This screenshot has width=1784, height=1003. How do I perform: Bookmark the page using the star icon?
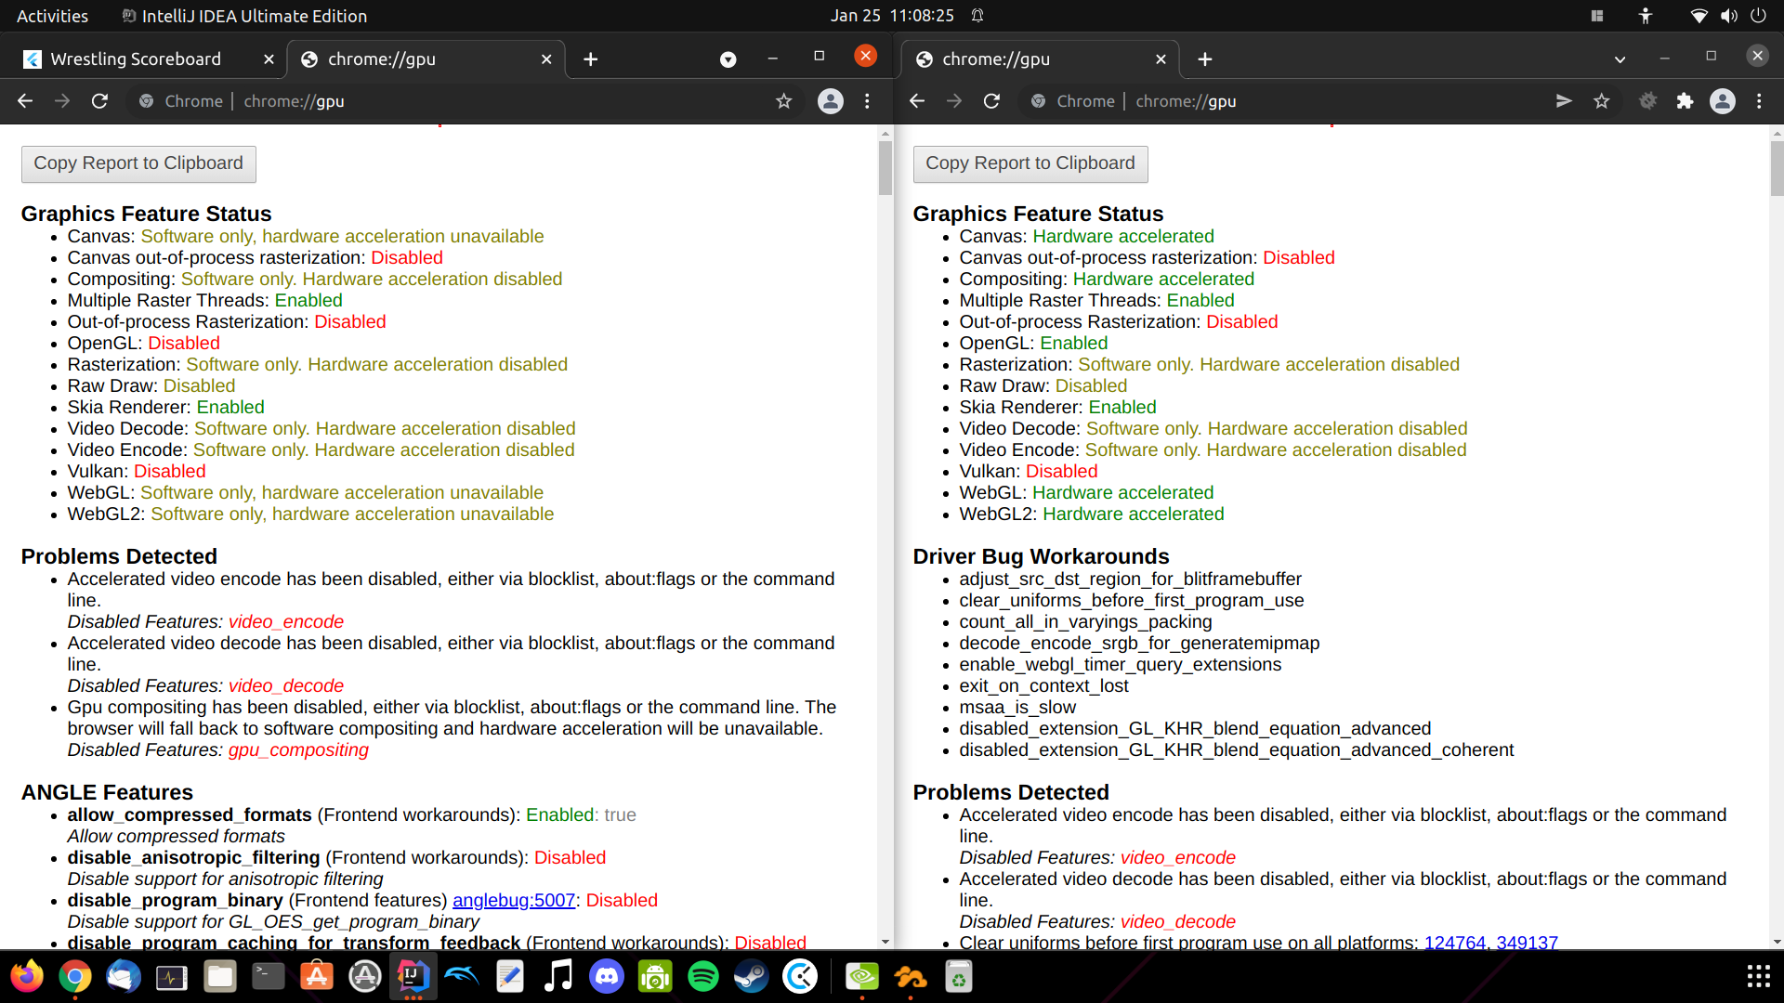[1602, 101]
